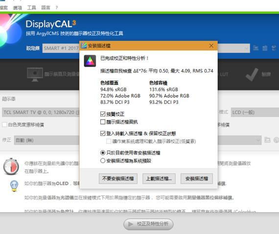Click the folder icon beside 修正 dropdown
The image size is (279, 234).
(x=267, y=140)
